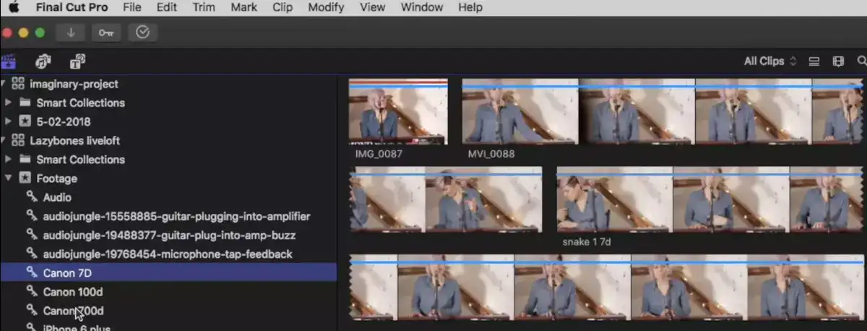Select the imaginary-project library name
Screen dimensions: 867x331
[74, 84]
